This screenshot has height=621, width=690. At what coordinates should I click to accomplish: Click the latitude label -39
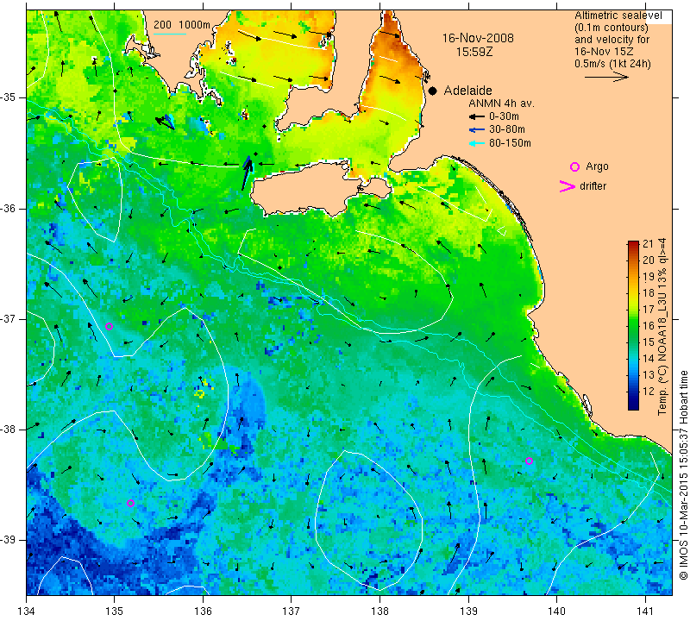tap(9, 540)
